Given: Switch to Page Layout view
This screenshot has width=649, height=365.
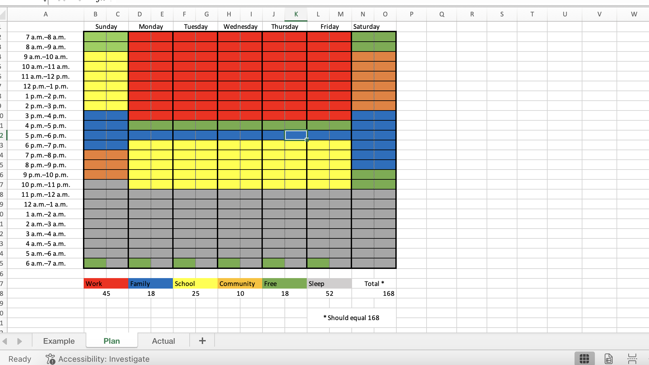Looking at the screenshot, I should click(x=608, y=358).
